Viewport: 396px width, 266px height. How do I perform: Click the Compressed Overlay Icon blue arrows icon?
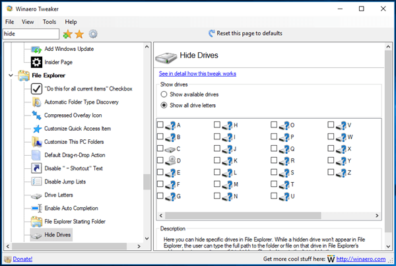click(x=36, y=116)
